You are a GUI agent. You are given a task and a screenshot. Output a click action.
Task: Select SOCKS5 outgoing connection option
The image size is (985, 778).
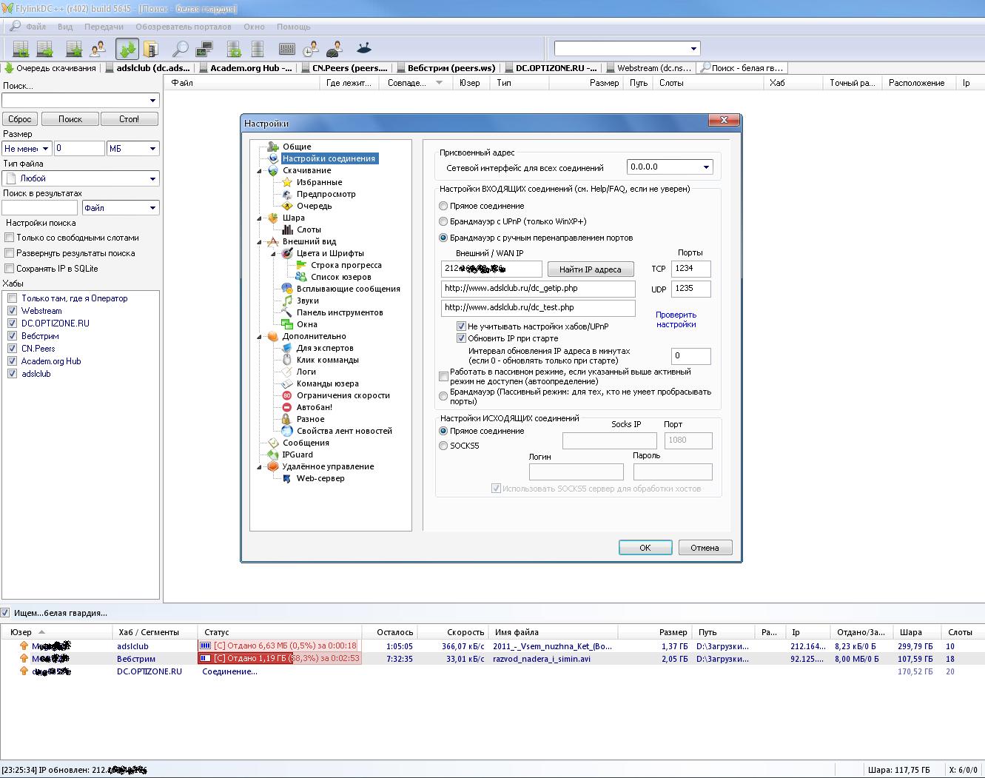click(443, 446)
